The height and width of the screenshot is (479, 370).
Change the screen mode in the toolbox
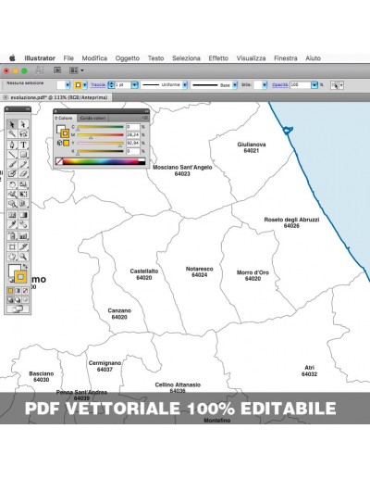click(x=18, y=309)
